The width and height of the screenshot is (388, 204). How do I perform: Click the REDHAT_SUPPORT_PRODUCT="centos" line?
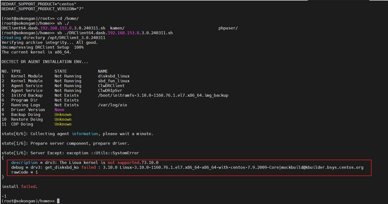[39, 4]
